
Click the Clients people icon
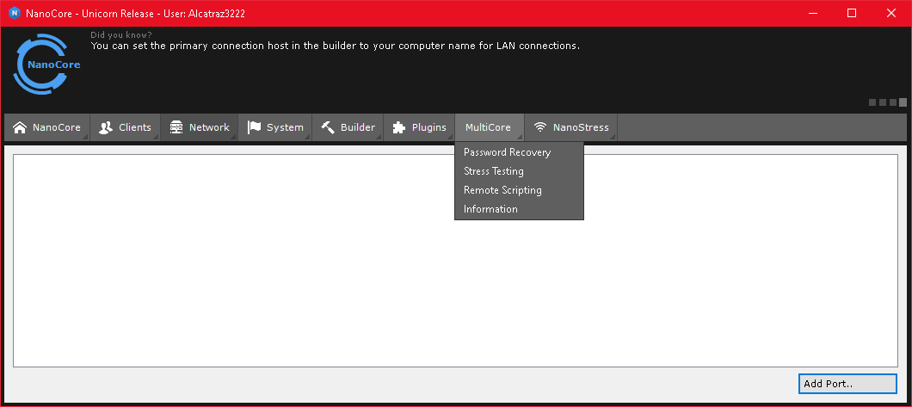tap(106, 127)
